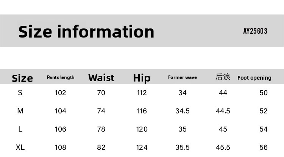Click the Size column header

click(x=22, y=78)
